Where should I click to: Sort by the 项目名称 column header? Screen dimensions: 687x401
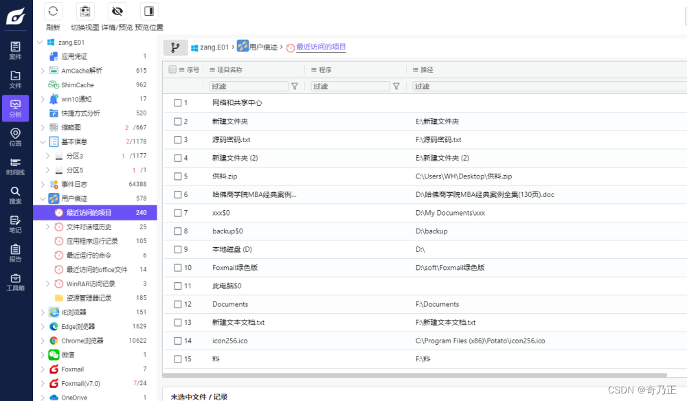point(229,69)
